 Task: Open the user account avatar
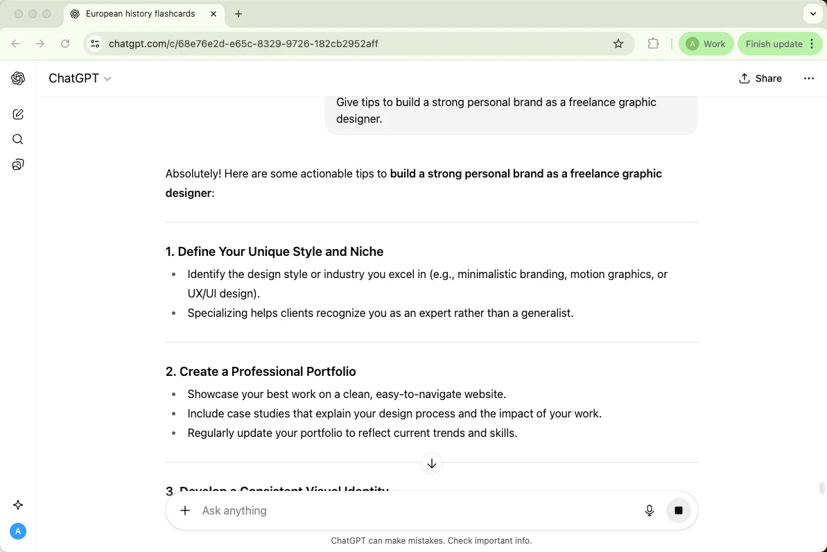tap(18, 531)
